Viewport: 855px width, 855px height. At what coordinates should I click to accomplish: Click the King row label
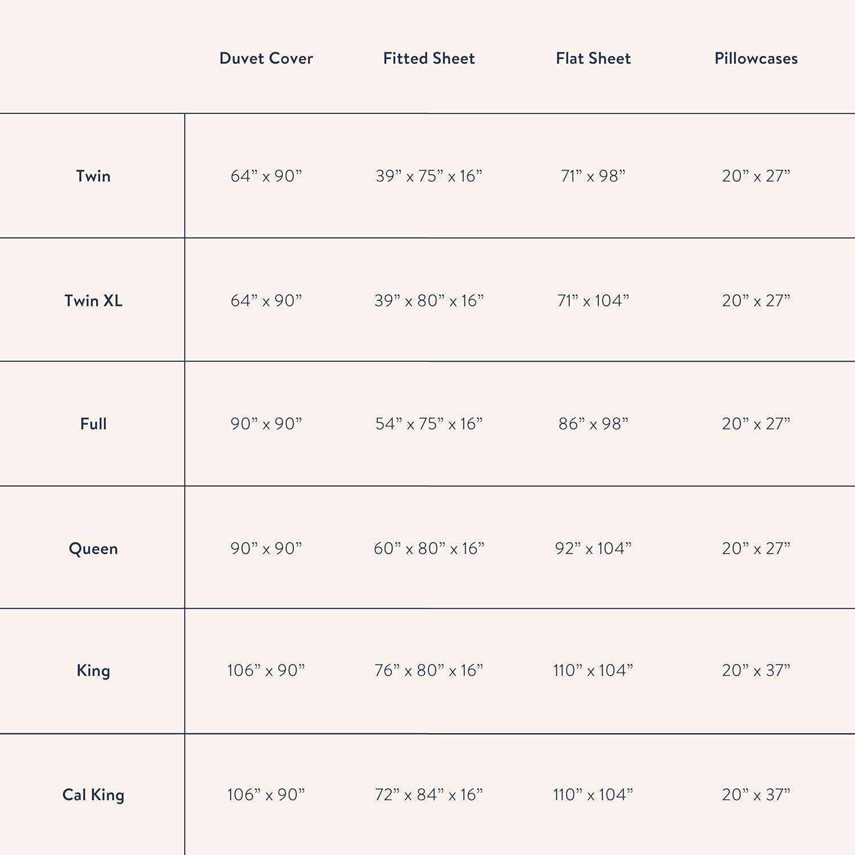pos(93,670)
